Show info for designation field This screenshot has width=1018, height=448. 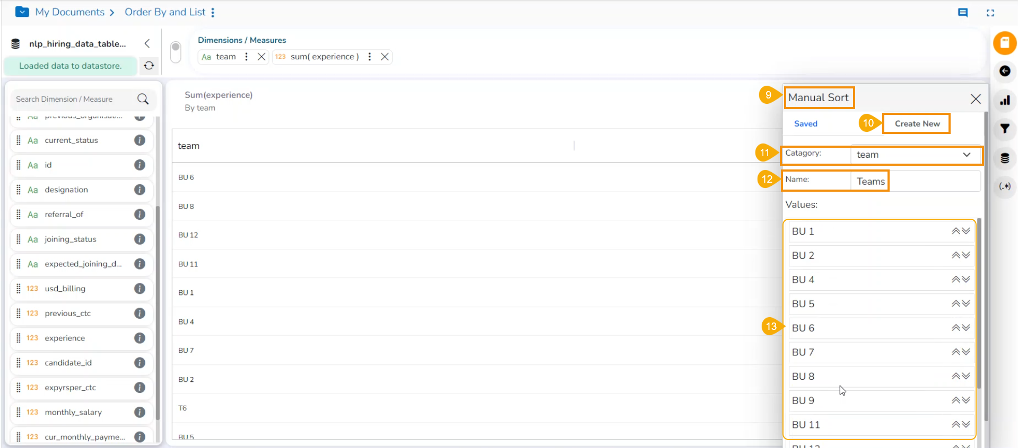[x=140, y=190]
